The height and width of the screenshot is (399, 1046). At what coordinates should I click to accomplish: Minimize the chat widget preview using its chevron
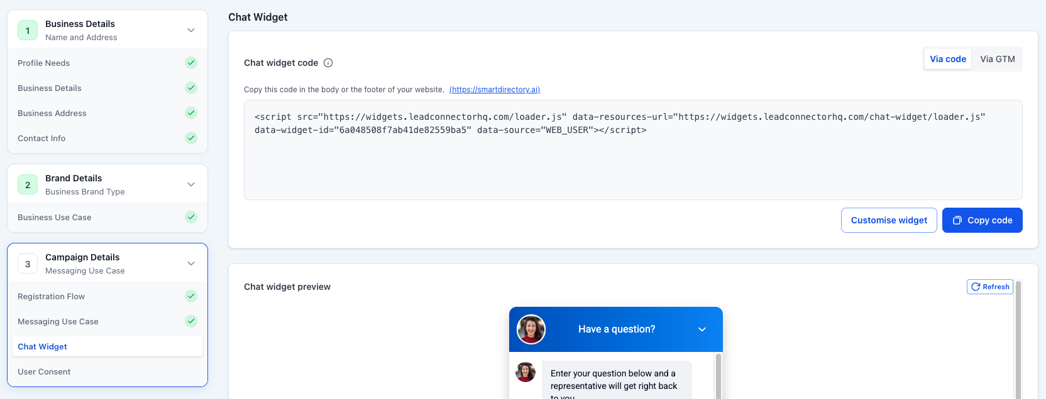pyautogui.click(x=702, y=329)
